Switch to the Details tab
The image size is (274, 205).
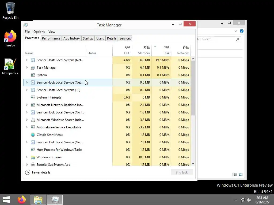point(112,38)
